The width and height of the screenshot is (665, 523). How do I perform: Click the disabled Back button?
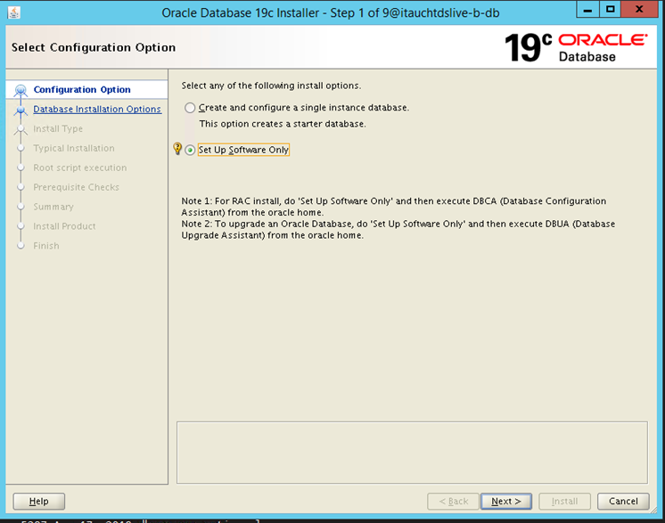tap(453, 501)
